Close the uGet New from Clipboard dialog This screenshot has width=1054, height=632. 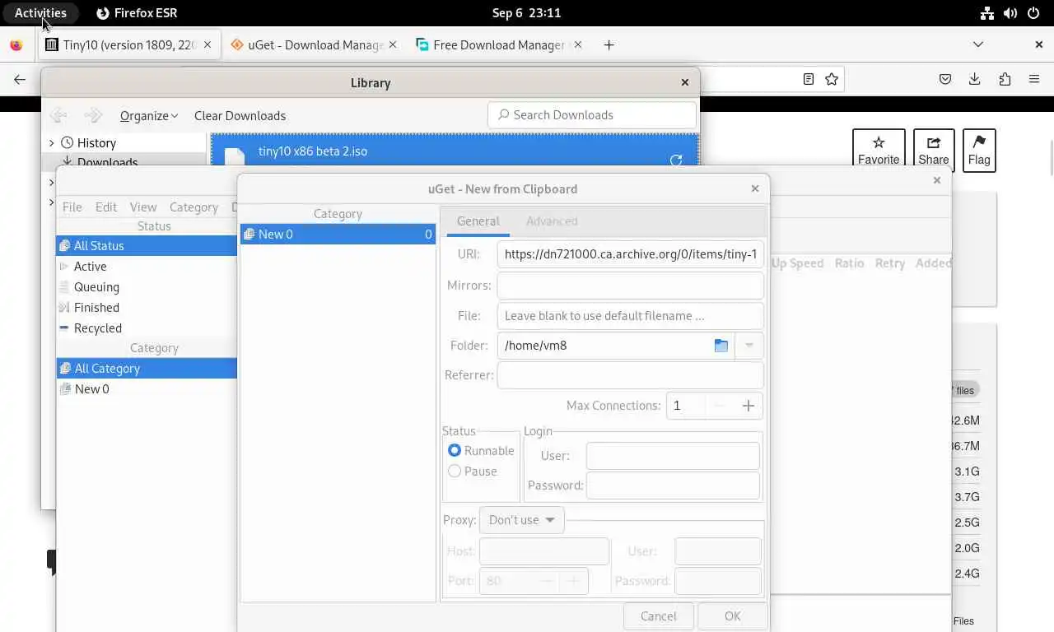(x=755, y=188)
